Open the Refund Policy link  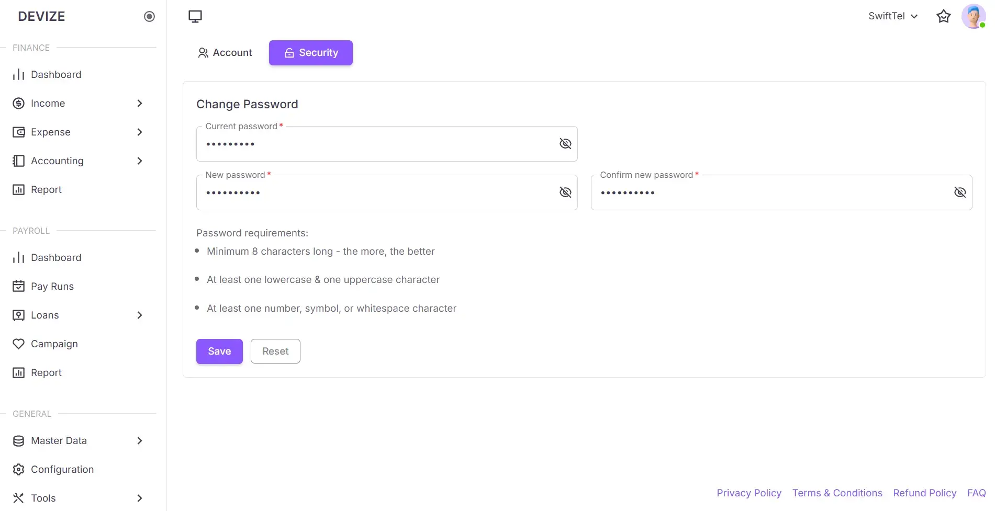[x=924, y=493]
